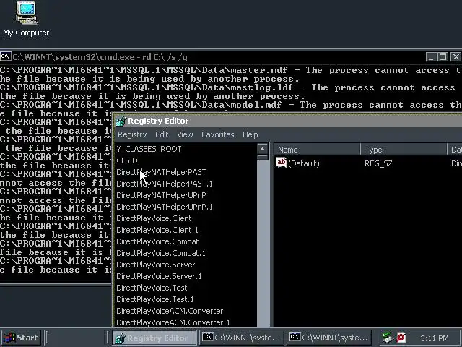462x347 pixels.
Task: Select the DirectPlayVoice.Test key
Action: [152, 288]
